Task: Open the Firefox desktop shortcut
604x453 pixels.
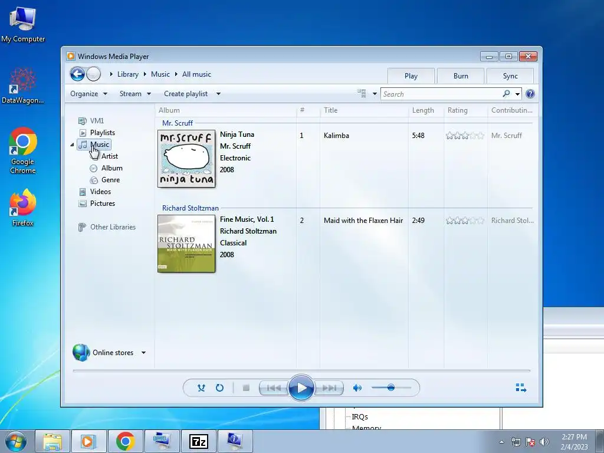Action: 23,208
